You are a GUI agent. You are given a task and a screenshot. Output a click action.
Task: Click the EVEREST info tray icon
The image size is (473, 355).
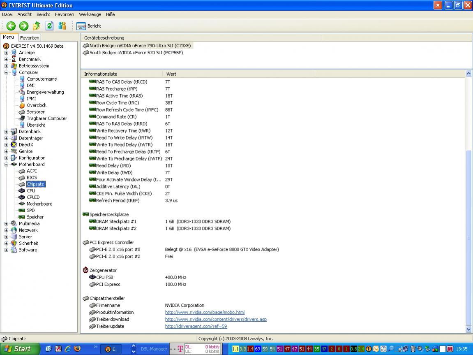pos(369,349)
